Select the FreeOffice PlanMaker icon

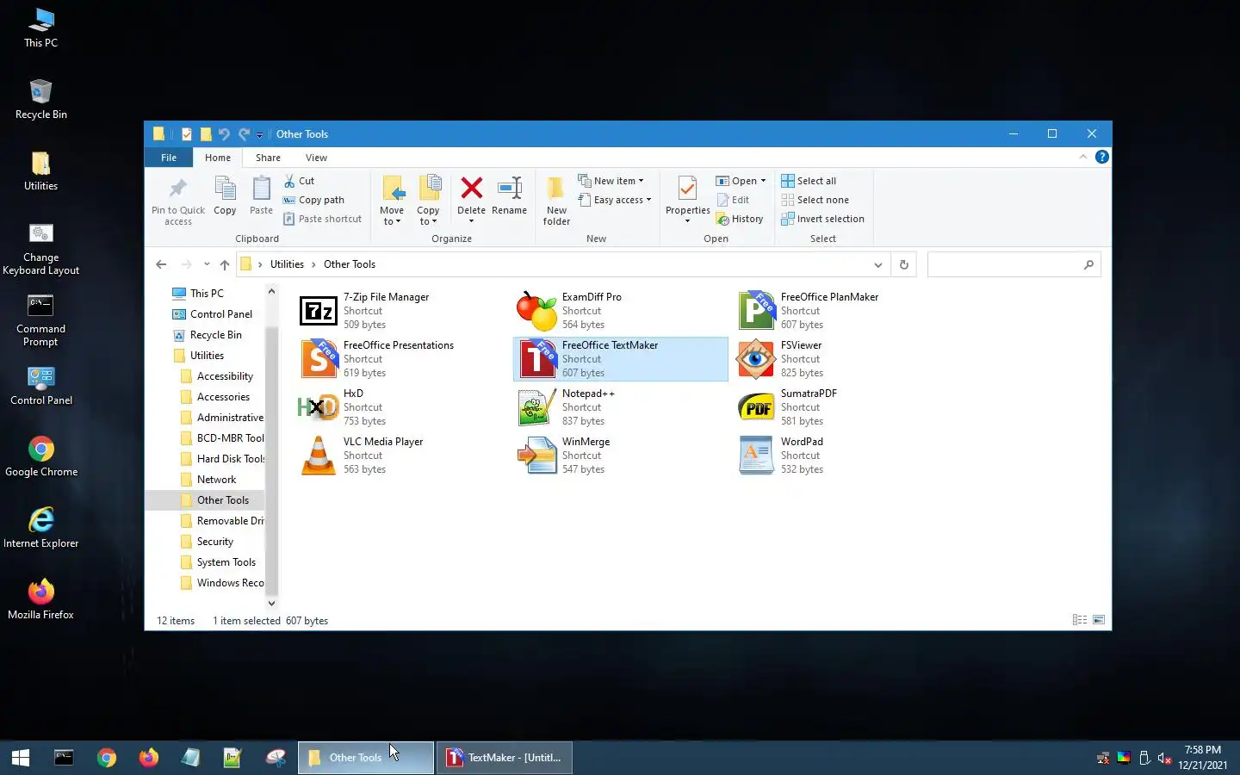tap(756, 311)
